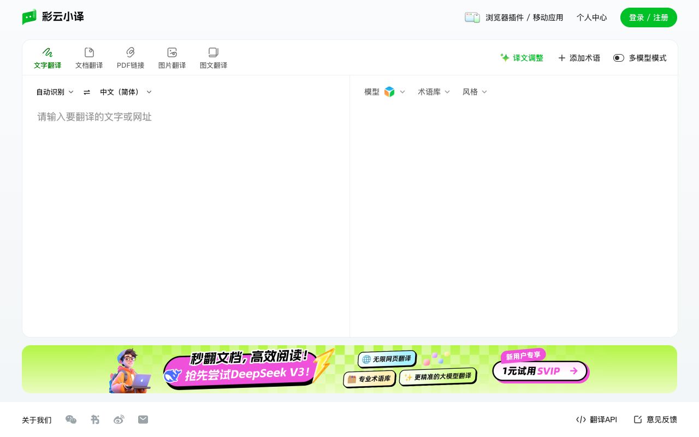The image size is (699, 437).
Task: Open the 风格 style dropdown
Action: click(x=475, y=92)
